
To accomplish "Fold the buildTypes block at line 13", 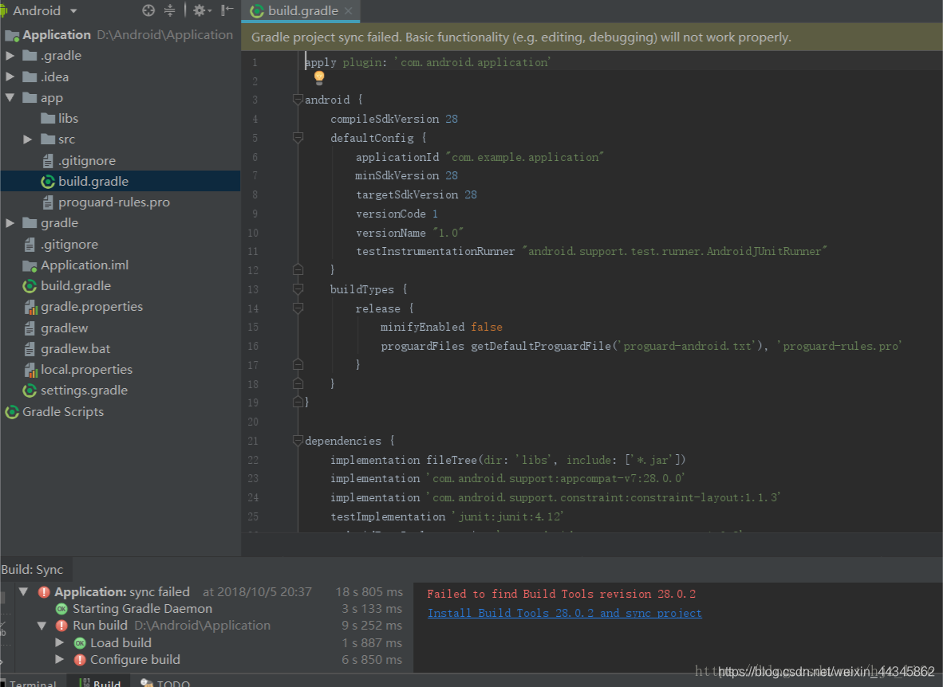I will (298, 290).
